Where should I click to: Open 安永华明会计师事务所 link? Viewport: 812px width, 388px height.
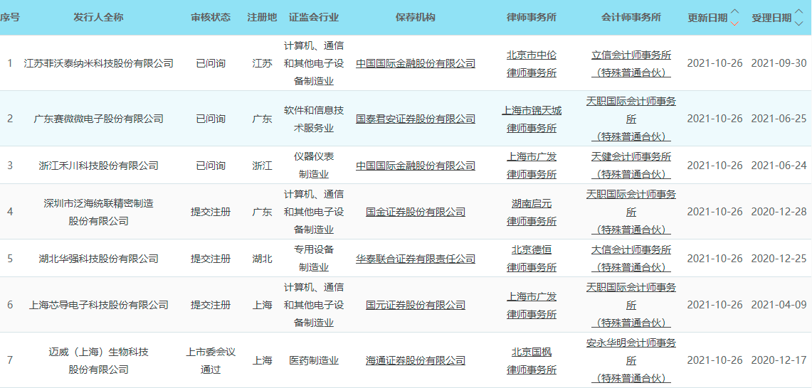[x=631, y=360]
